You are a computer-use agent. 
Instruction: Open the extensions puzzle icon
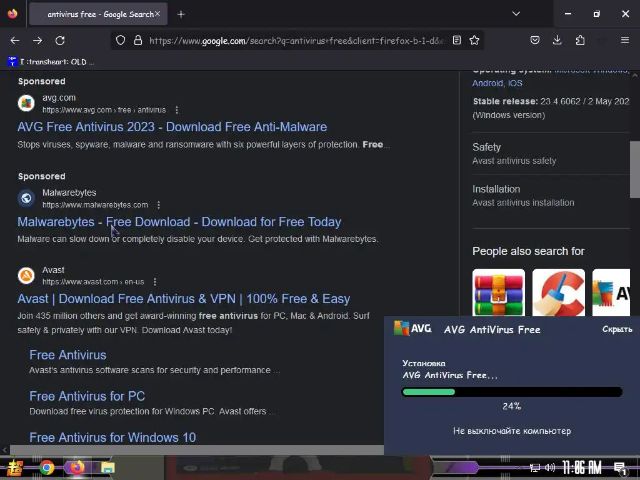580,40
